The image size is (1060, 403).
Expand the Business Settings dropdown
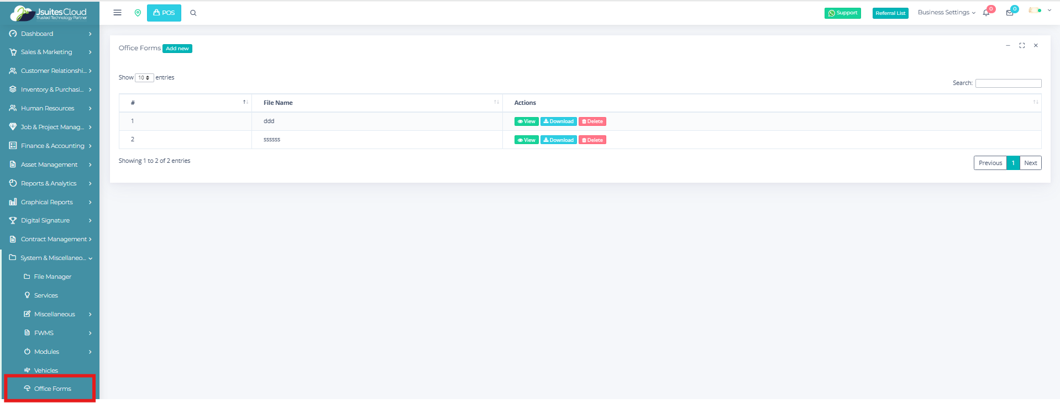[946, 12]
